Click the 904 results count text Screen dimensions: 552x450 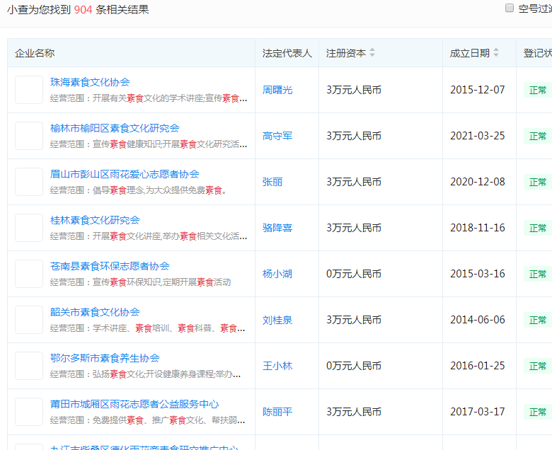point(83,9)
